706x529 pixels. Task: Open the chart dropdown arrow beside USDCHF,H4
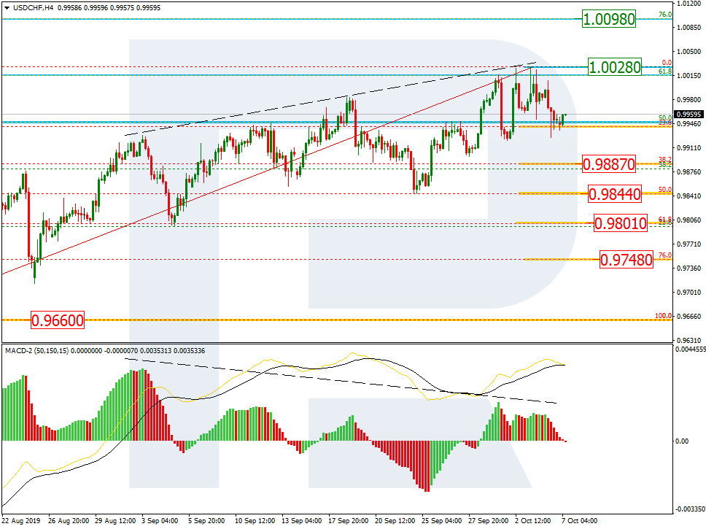[x=7, y=8]
